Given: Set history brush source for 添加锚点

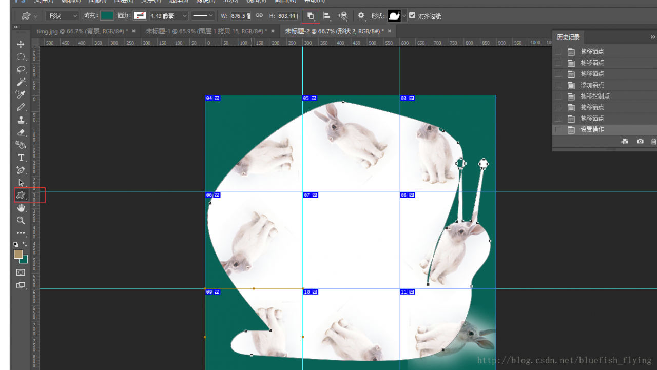Looking at the screenshot, I should pos(558,85).
